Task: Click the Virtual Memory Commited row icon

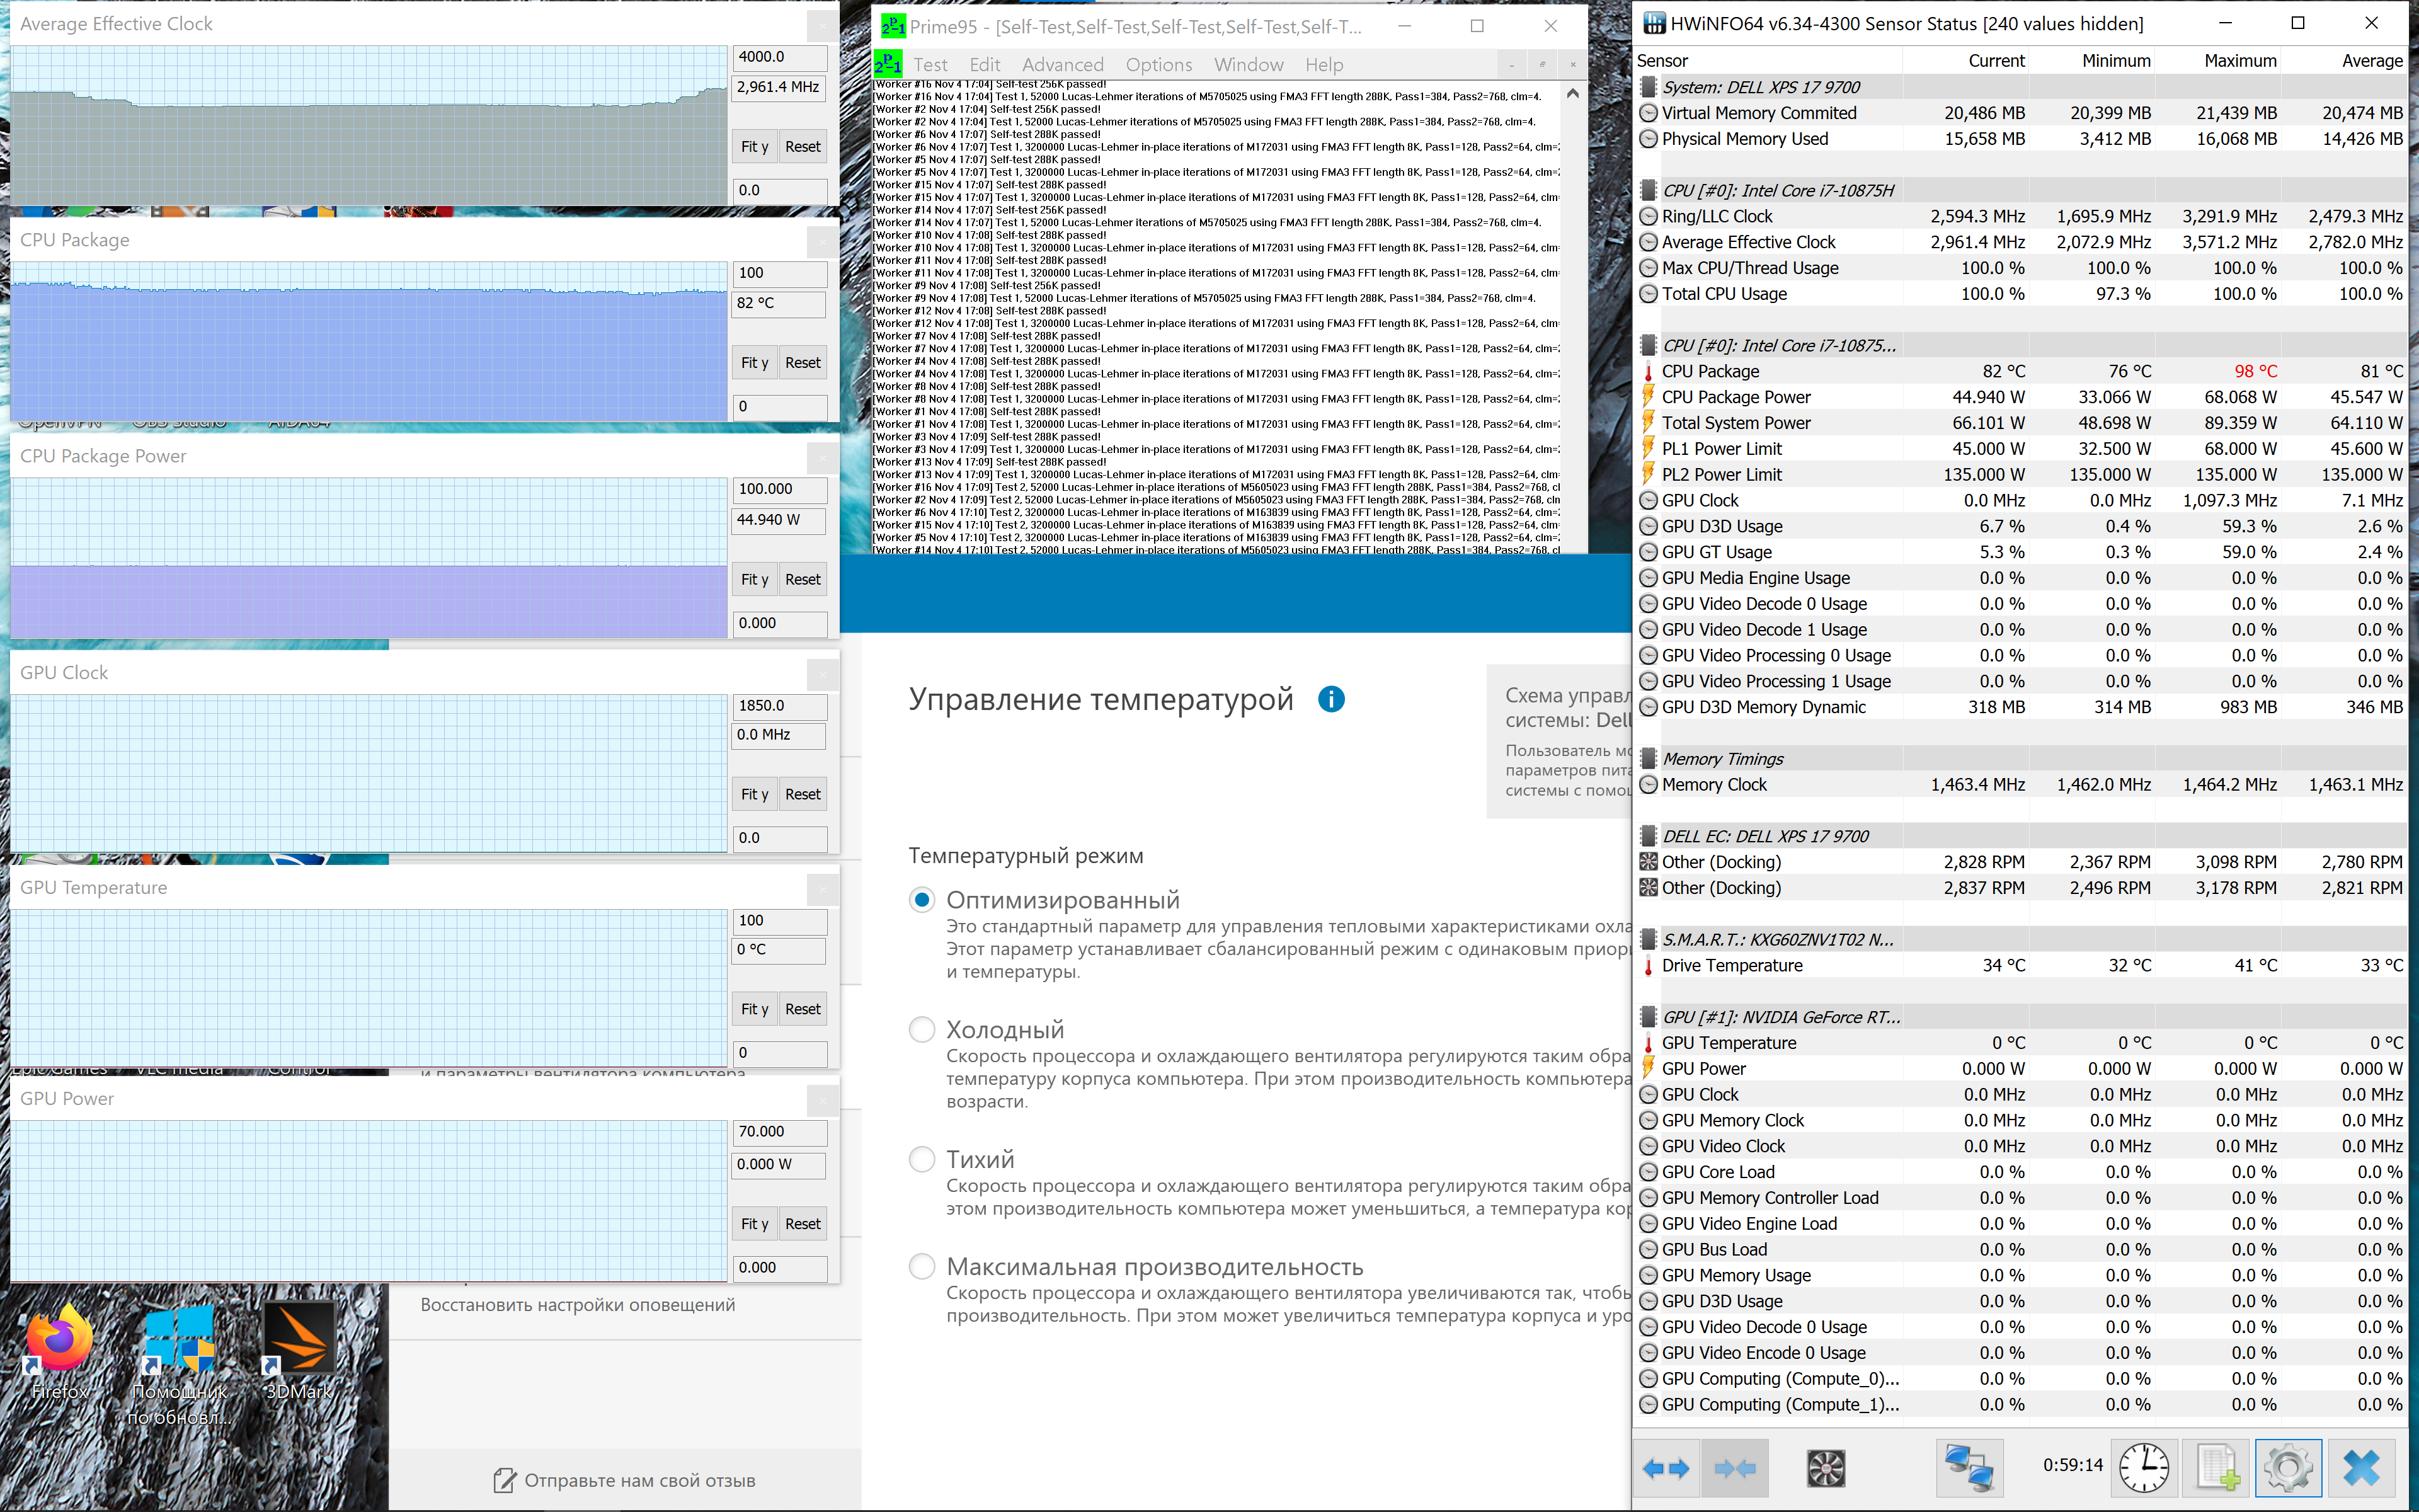Action: click(x=1649, y=113)
